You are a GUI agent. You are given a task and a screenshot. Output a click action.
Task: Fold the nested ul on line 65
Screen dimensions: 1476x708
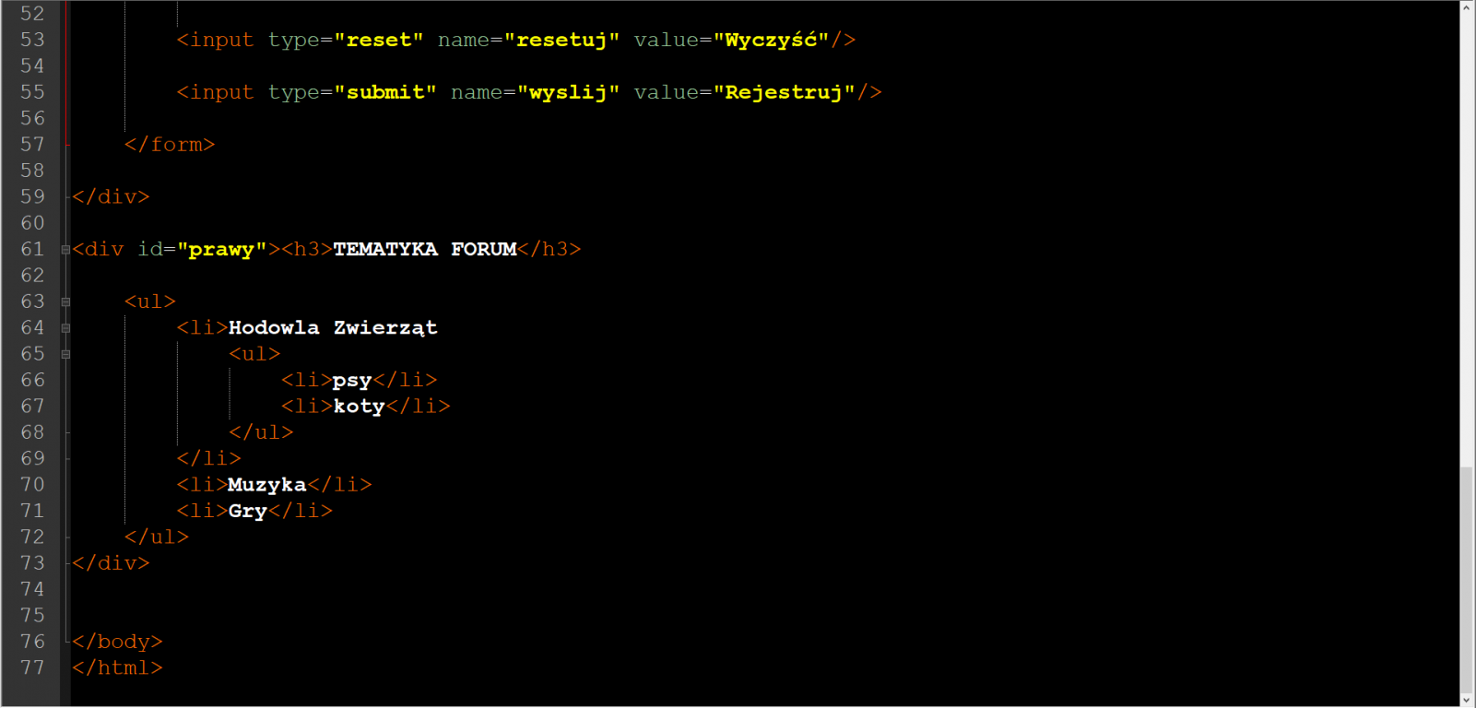pyautogui.click(x=65, y=354)
